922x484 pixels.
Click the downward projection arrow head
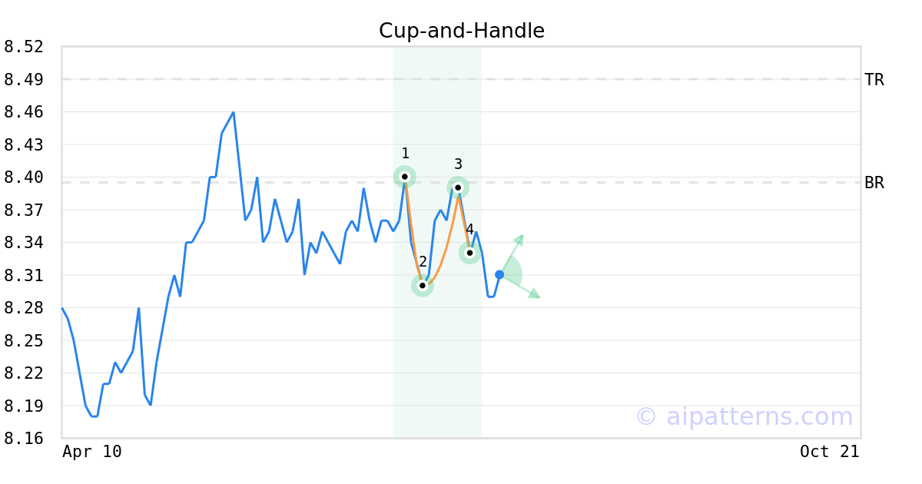[534, 294]
